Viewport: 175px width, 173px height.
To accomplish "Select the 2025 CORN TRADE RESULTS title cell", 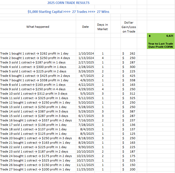I will (68, 3).
